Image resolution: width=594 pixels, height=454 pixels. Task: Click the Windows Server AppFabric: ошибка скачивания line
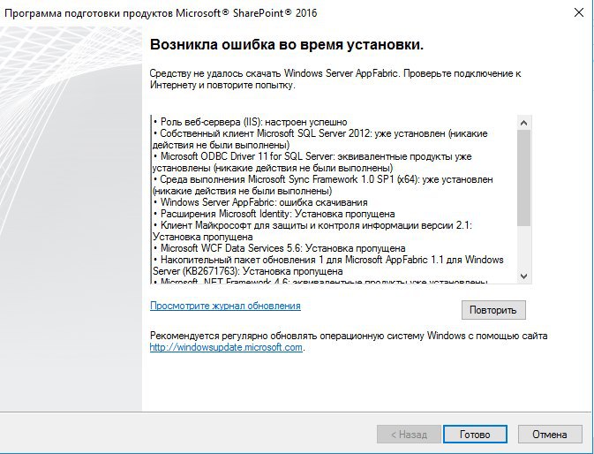pyautogui.click(x=259, y=202)
